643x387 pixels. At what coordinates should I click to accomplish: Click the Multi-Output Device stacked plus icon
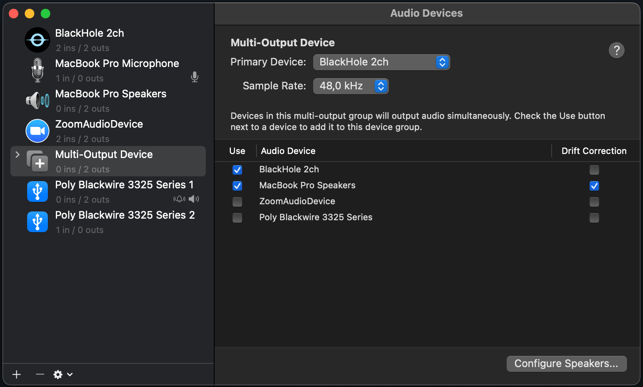tap(37, 161)
